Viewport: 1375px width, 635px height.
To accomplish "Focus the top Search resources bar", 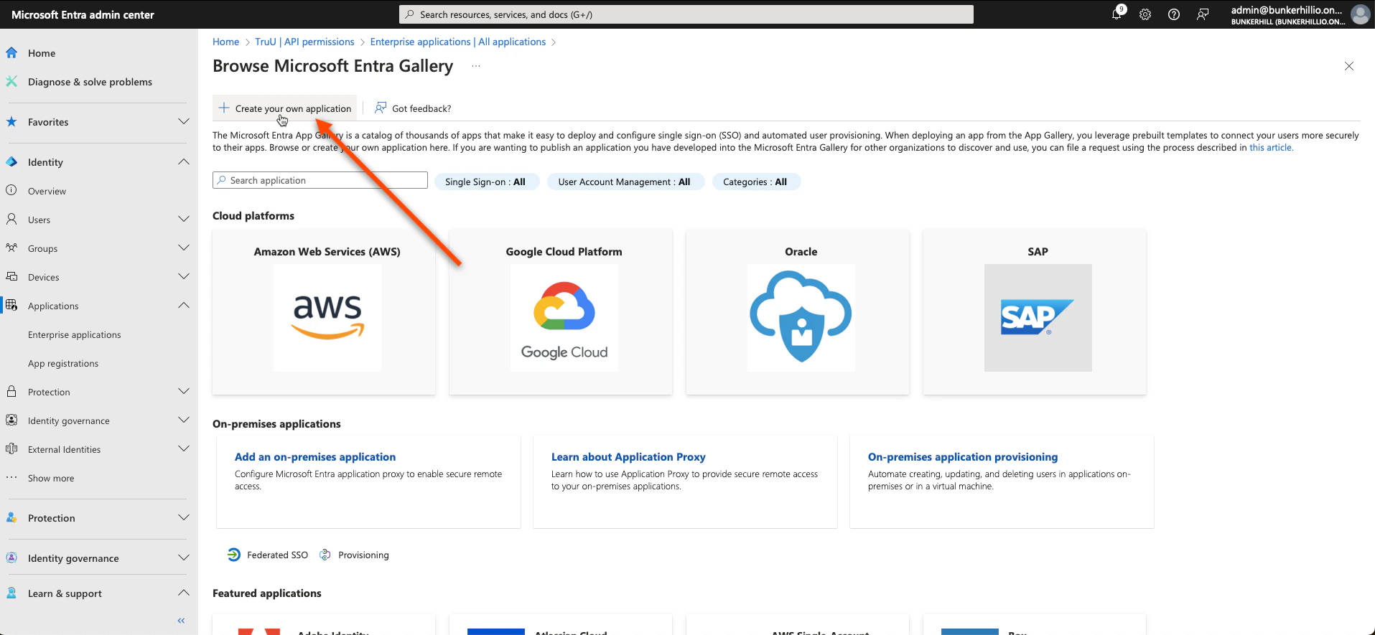I will [x=686, y=14].
